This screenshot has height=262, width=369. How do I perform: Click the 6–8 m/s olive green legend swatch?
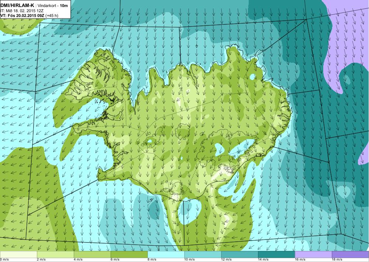click(x=129, y=255)
